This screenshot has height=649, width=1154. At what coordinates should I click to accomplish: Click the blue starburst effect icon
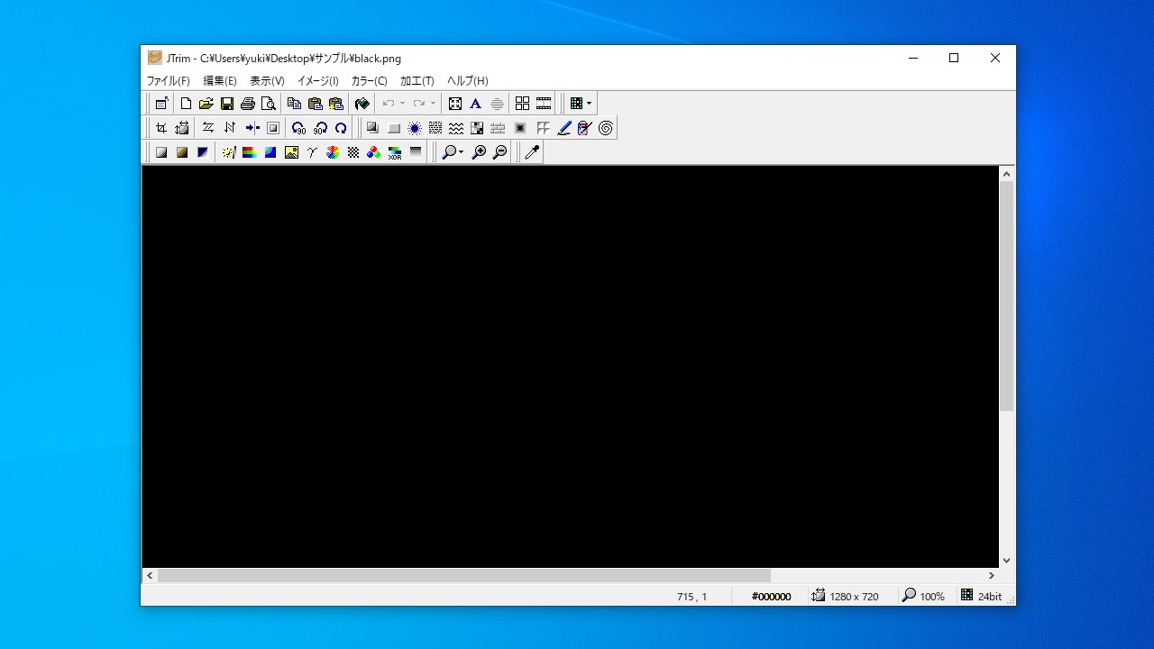click(x=415, y=128)
